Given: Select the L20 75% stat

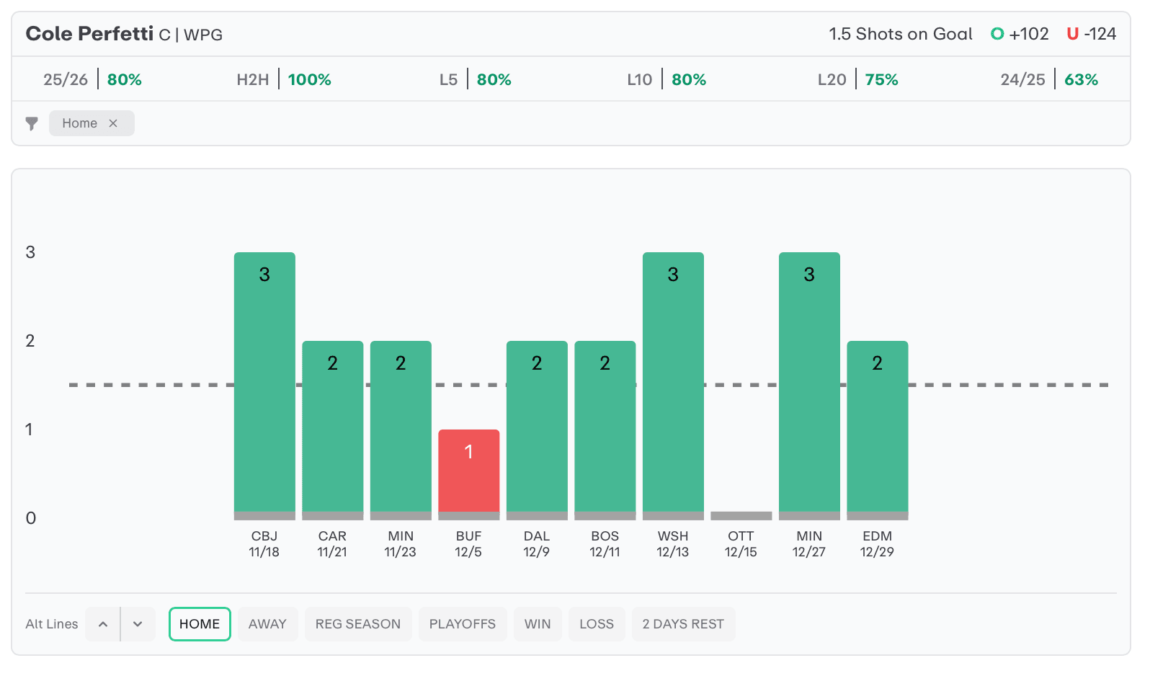Looking at the screenshot, I should point(857,79).
